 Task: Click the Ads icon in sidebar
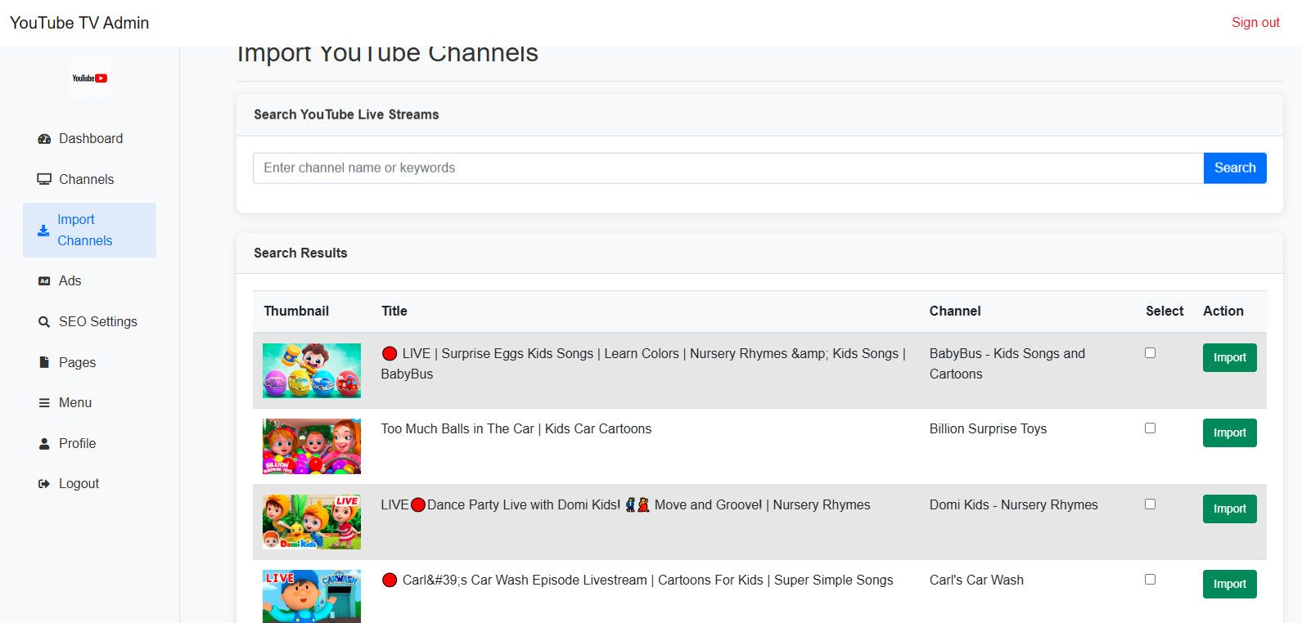[44, 281]
